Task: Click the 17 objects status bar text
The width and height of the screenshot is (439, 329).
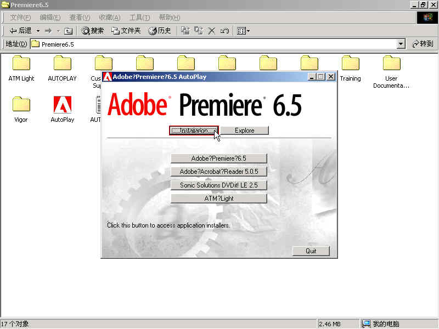Action: coord(15,324)
